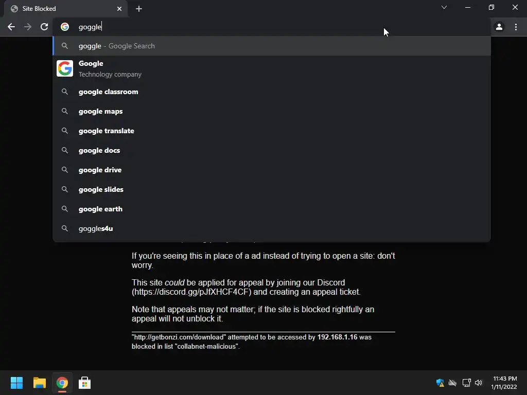
Task: Click the Google logo thumbnail in suggestions
Action: tap(65, 68)
